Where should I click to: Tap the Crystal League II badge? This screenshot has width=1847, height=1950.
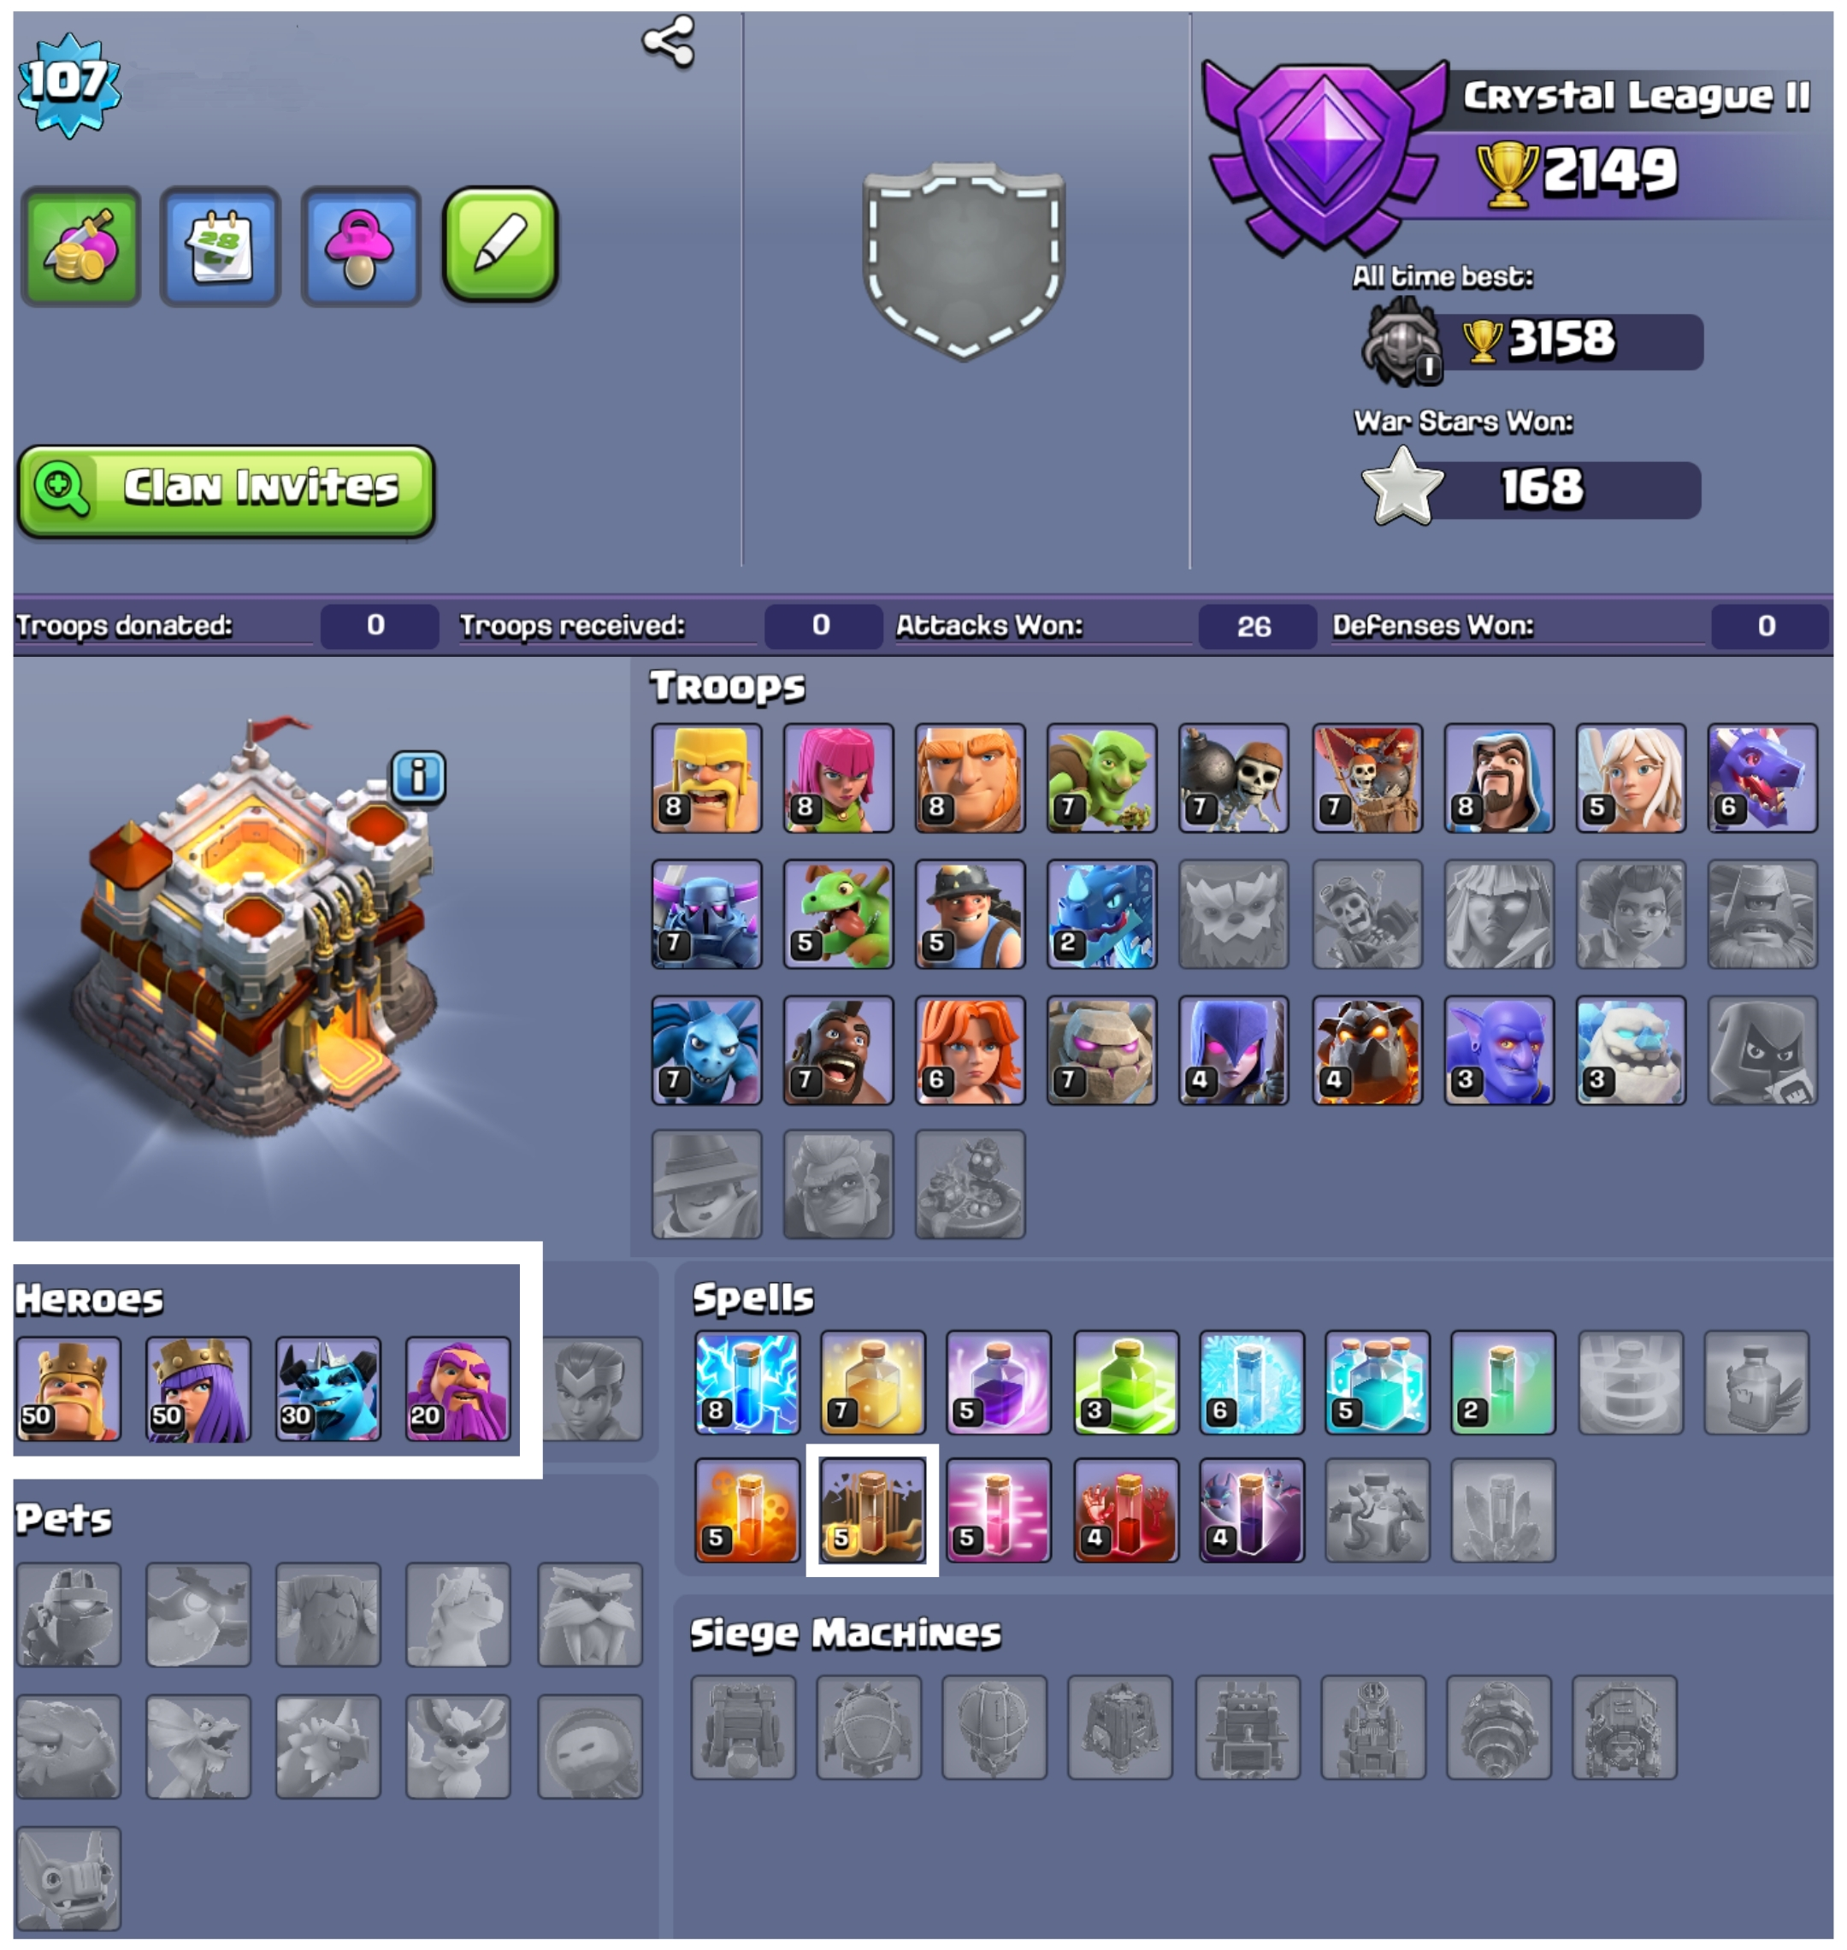pyautogui.click(x=1325, y=157)
